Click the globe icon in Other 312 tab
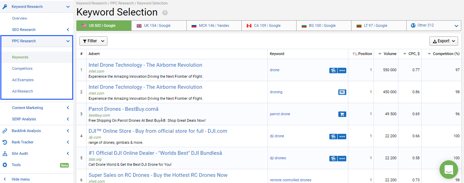The image size is (464, 183). click(413, 25)
